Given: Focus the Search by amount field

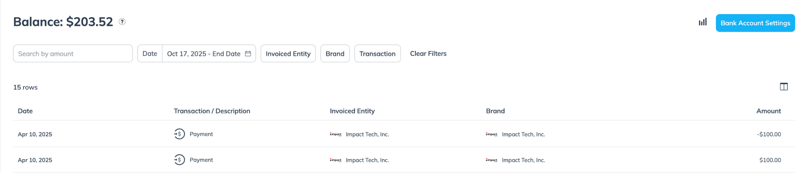Looking at the screenshot, I should (73, 54).
